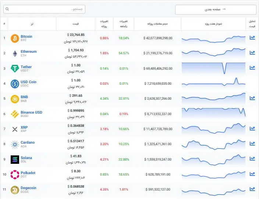259x199 pixels.
Task: Click Bitcoin monthly change 18.04%
Action: [124, 38]
